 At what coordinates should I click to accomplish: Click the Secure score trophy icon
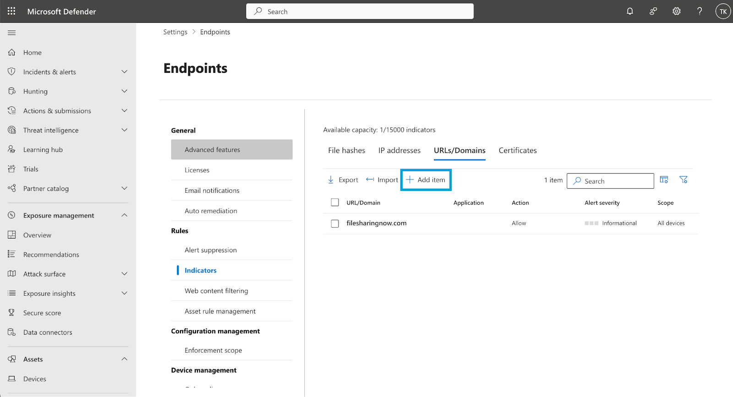[x=12, y=313]
